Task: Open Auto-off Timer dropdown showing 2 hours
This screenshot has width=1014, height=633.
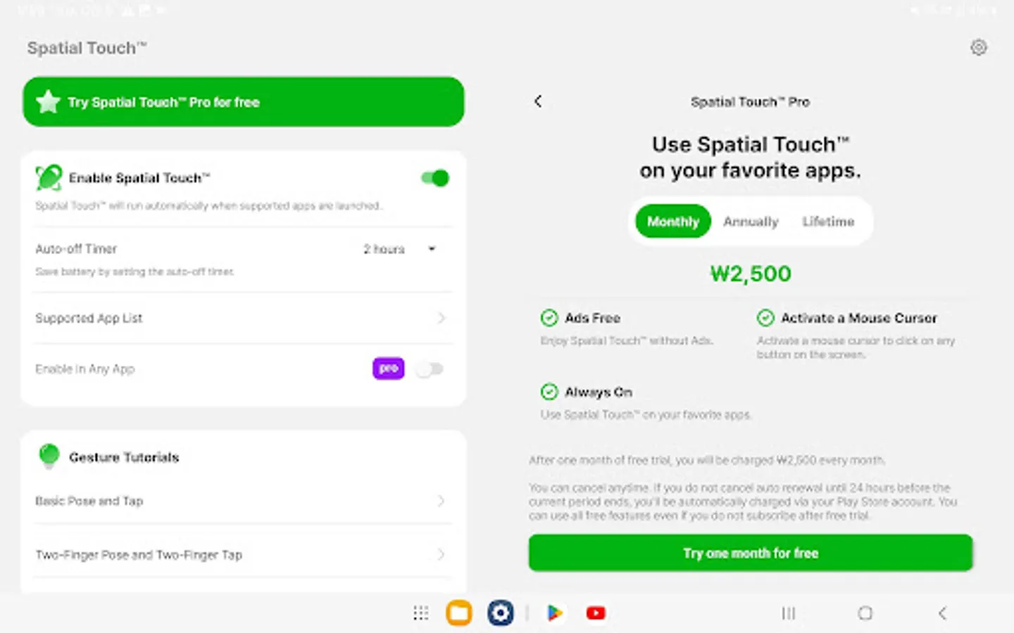Action: pos(399,249)
